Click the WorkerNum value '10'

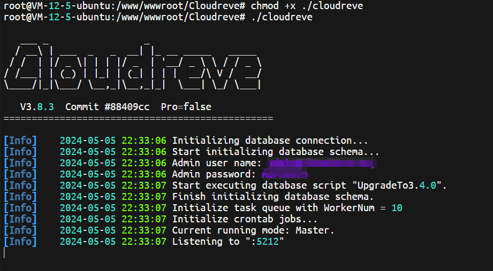(x=397, y=208)
